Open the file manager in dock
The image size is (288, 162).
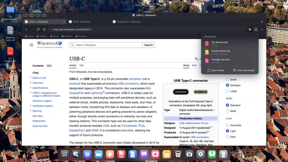[x=99, y=155]
